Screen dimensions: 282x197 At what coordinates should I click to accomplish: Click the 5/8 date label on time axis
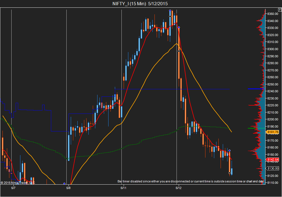68,188
